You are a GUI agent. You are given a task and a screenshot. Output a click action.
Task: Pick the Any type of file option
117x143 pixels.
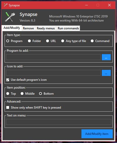coord(74,41)
